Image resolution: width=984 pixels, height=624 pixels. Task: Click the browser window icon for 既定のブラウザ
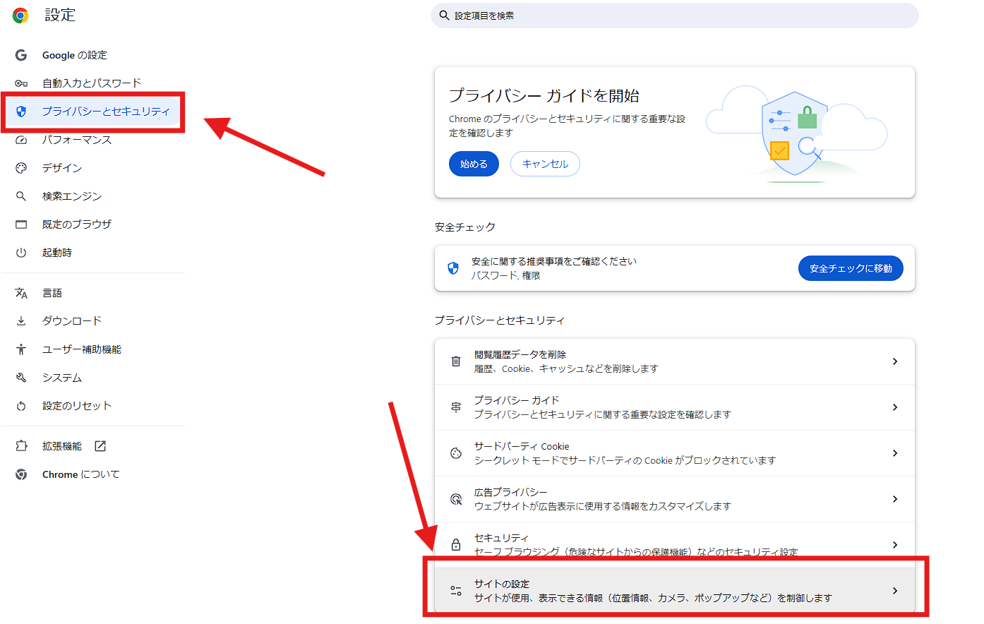[x=21, y=224]
